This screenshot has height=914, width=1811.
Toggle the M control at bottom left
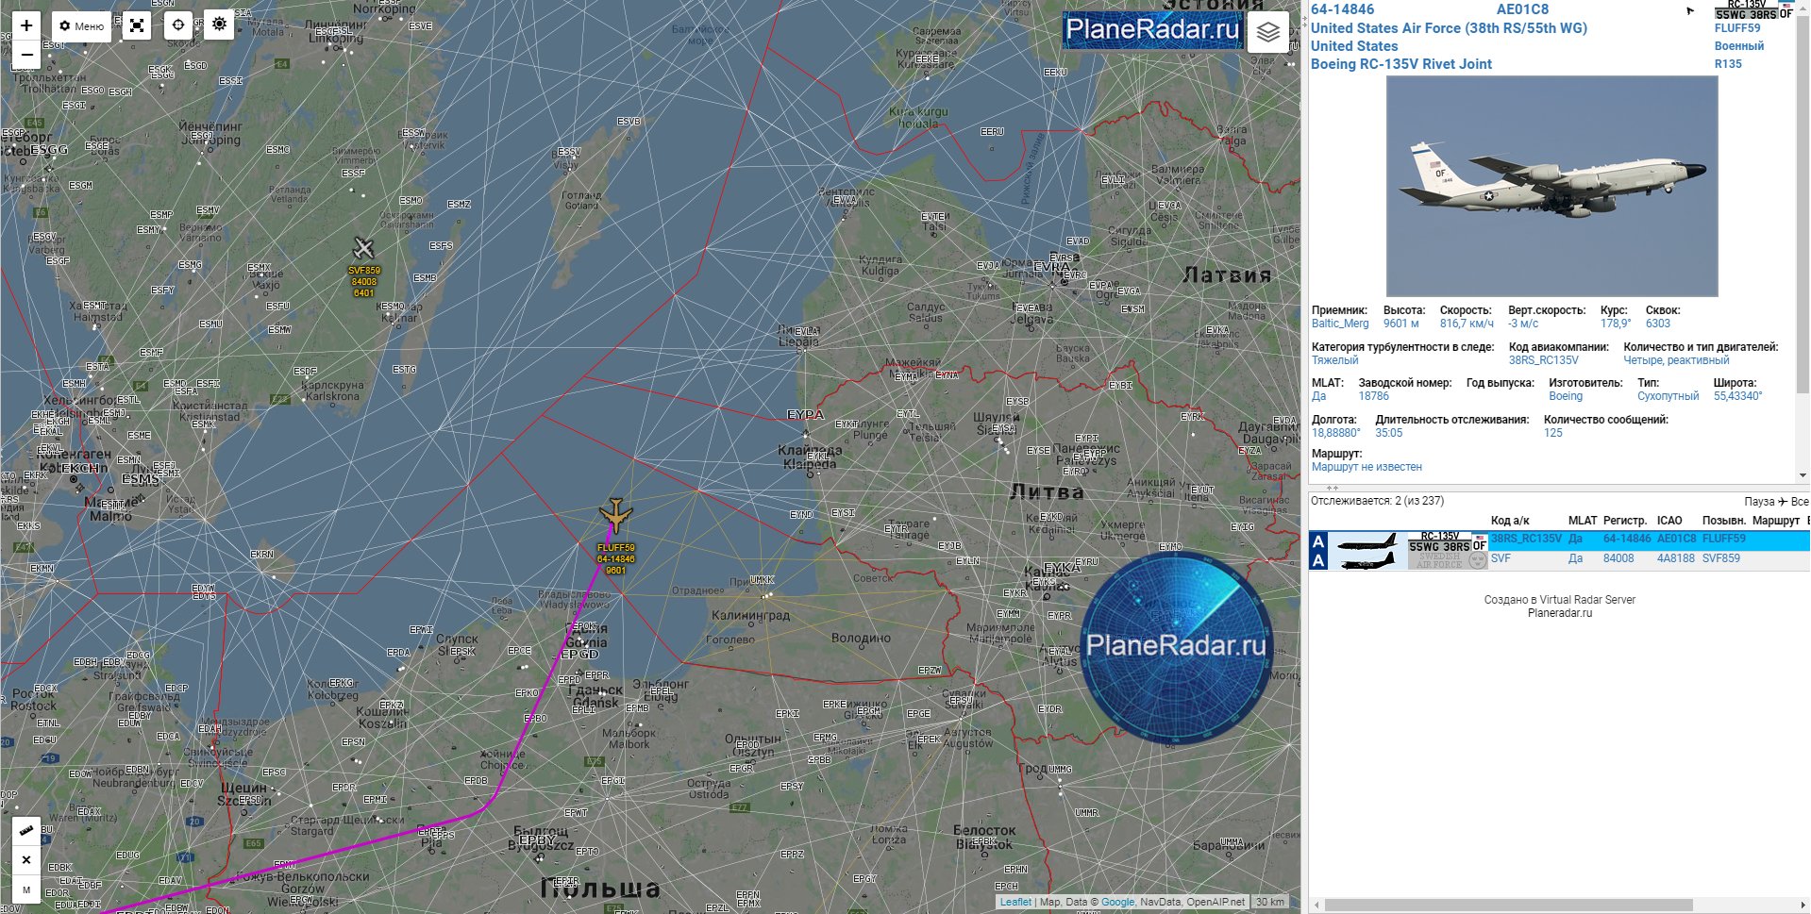[25, 888]
